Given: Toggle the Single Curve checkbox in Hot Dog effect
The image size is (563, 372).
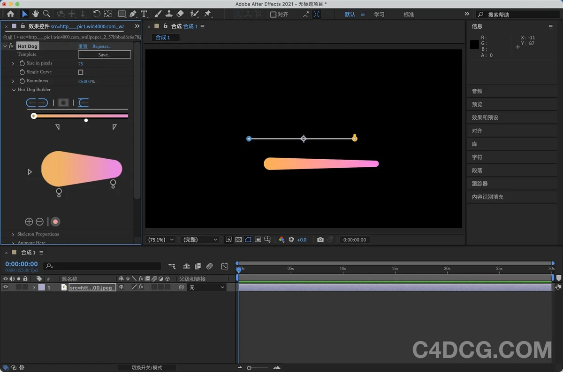Looking at the screenshot, I should click(x=80, y=72).
